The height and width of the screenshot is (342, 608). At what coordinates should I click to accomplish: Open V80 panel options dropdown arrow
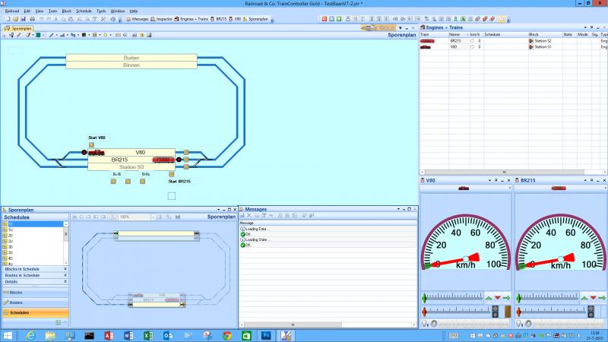(x=489, y=180)
